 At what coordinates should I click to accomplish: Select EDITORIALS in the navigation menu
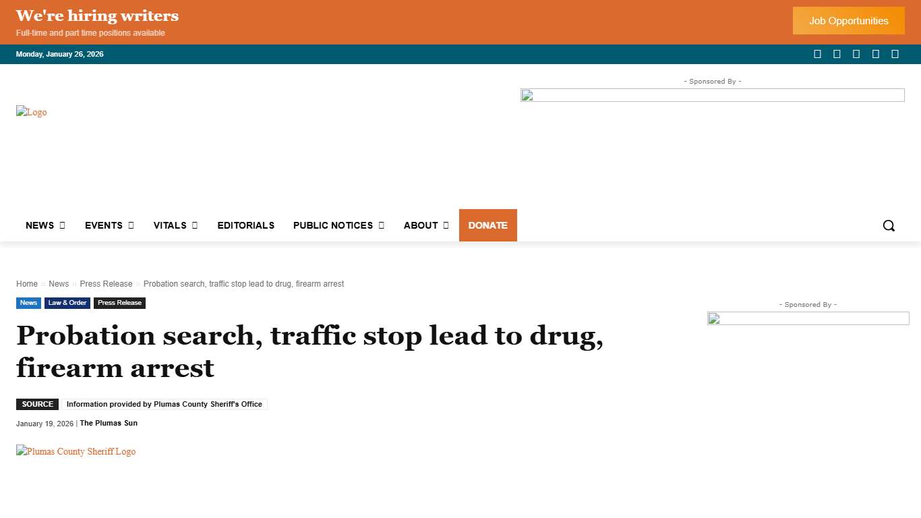(x=245, y=225)
